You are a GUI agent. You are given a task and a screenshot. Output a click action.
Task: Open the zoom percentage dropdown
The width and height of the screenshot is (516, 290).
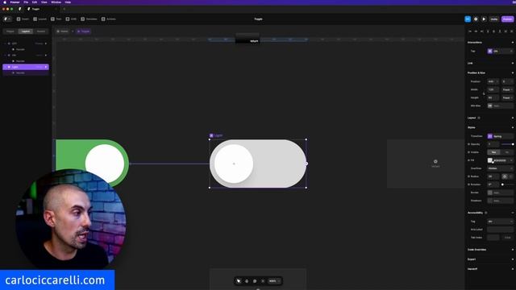274,281
